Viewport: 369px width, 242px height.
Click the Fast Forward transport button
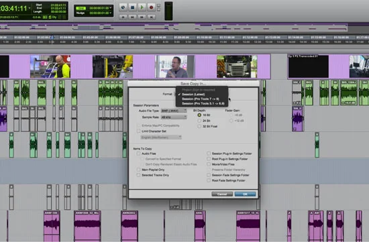[x=142, y=17]
